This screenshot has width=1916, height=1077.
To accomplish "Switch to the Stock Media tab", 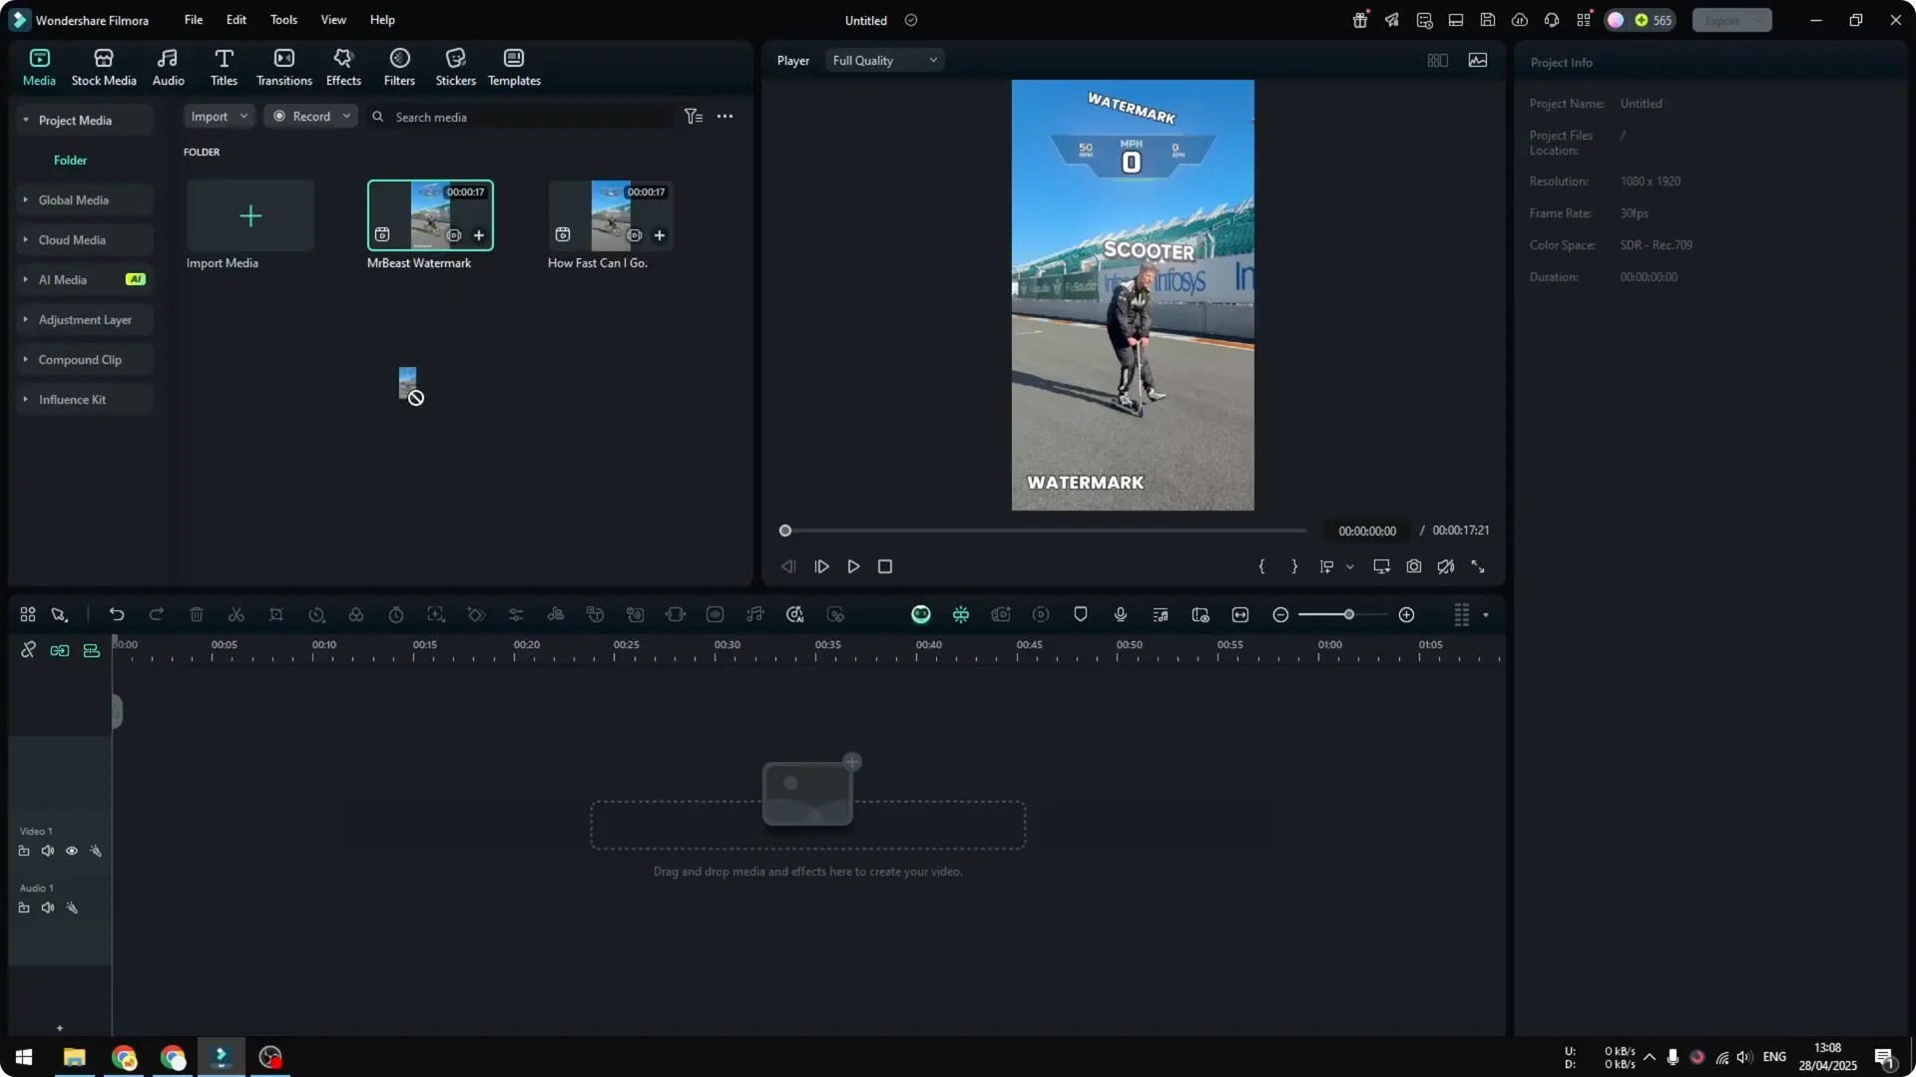I will point(104,66).
